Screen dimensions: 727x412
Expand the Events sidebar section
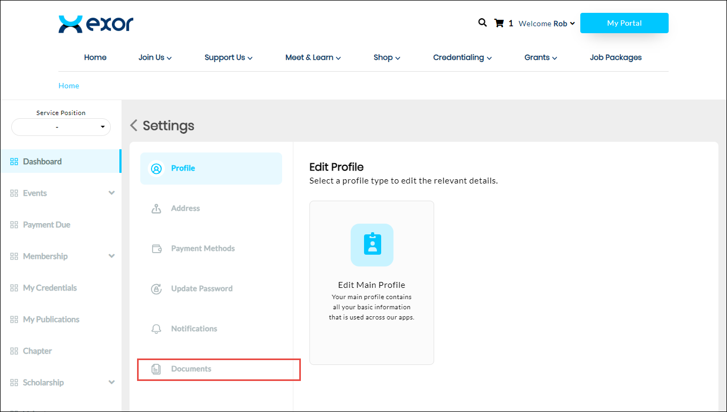tap(111, 193)
